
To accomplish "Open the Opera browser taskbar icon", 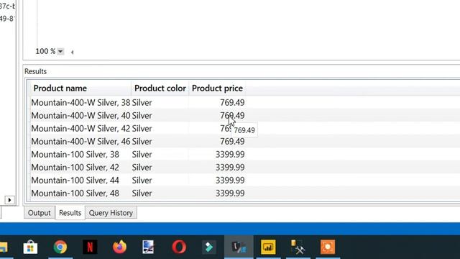I will click(179, 247).
